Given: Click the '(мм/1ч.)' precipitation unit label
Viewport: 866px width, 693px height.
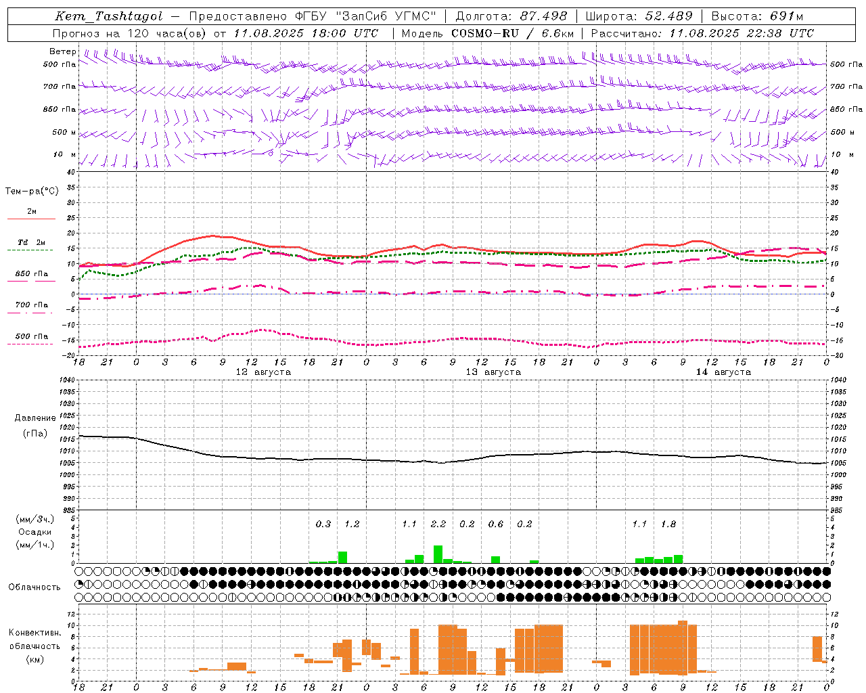Looking at the screenshot, I should [35, 545].
